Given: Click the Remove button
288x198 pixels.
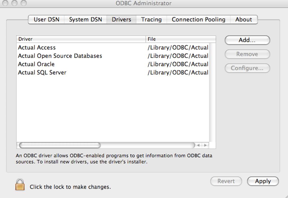Looking at the screenshot, I should tap(247, 54).
